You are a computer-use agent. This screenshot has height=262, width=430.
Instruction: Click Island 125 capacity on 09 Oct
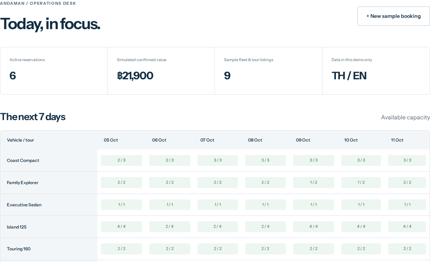(x=313, y=227)
